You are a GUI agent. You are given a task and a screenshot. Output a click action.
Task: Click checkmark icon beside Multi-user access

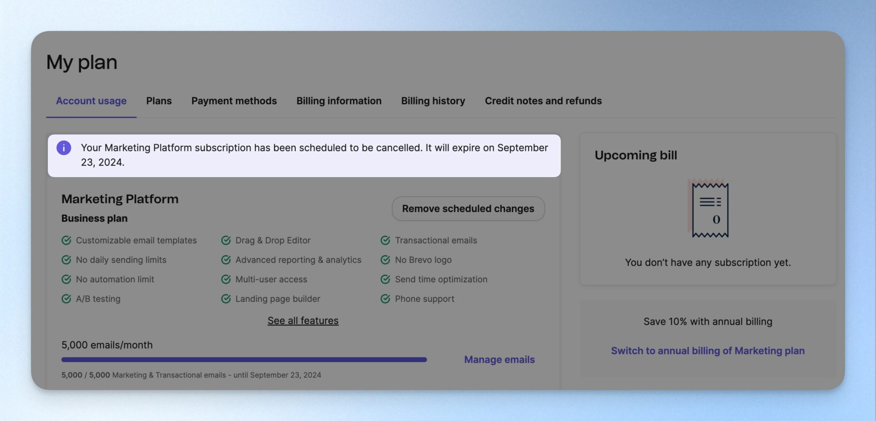coord(226,279)
